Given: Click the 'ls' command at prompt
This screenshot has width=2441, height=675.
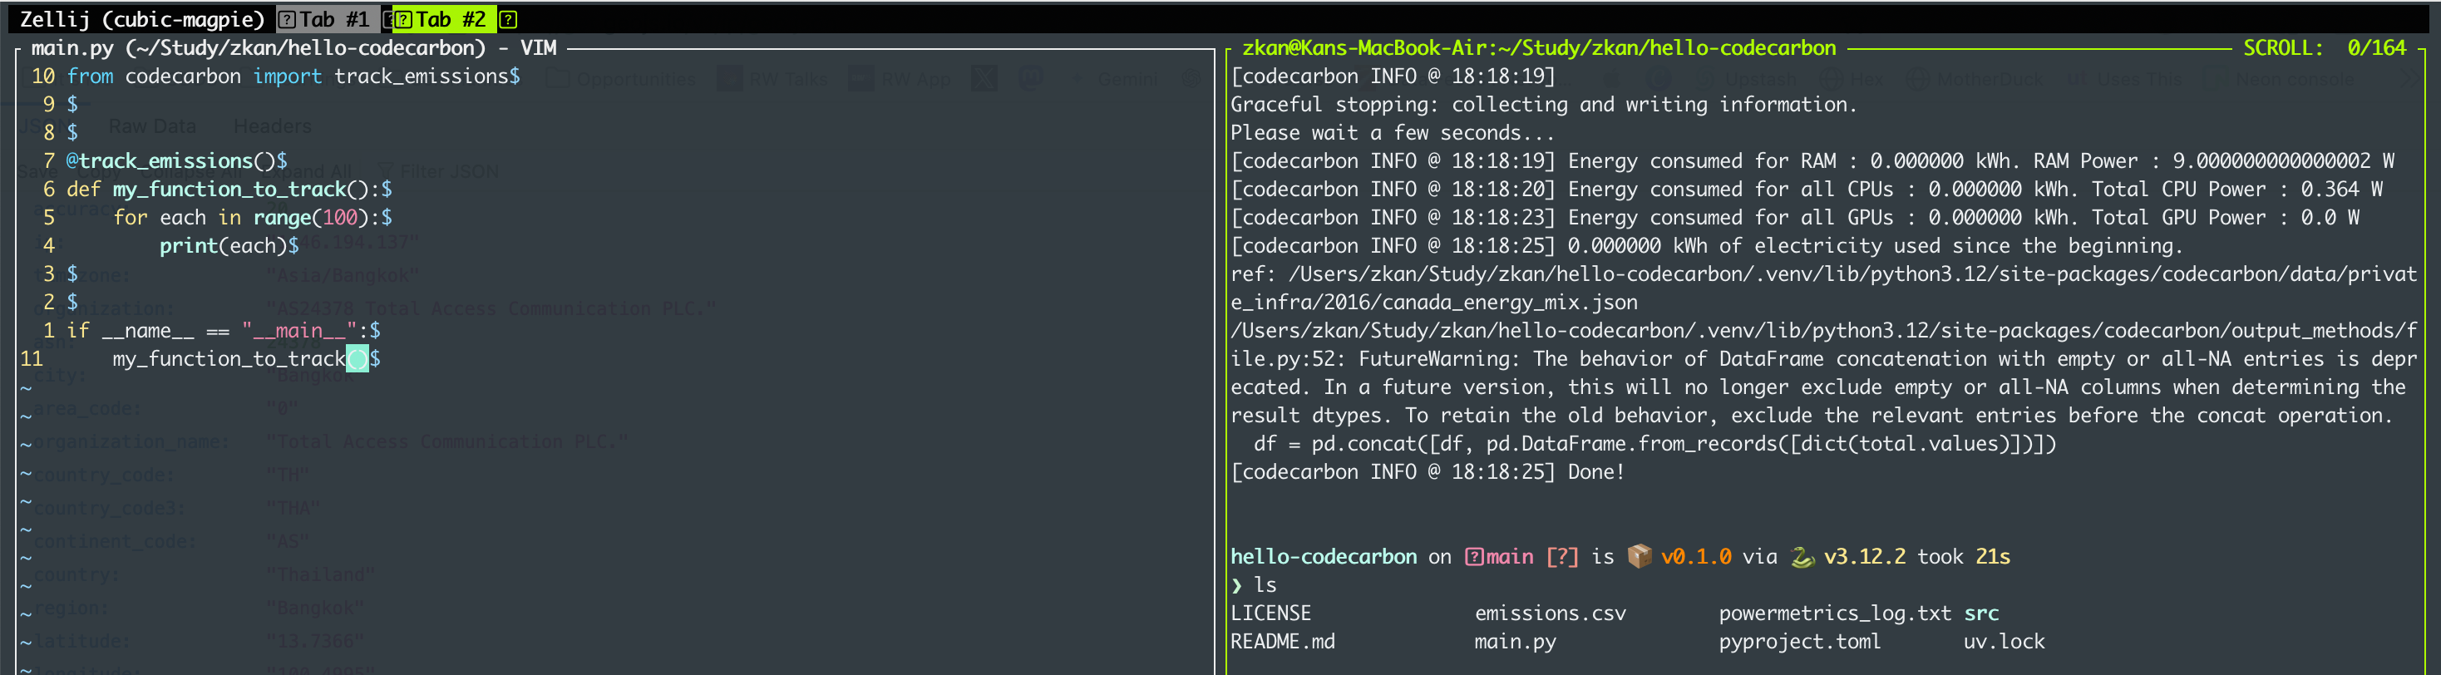Looking at the screenshot, I should click(1265, 585).
